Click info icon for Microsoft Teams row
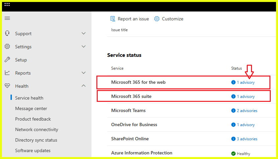Screen dimensions: 278x159 click(x=233, y=111)
